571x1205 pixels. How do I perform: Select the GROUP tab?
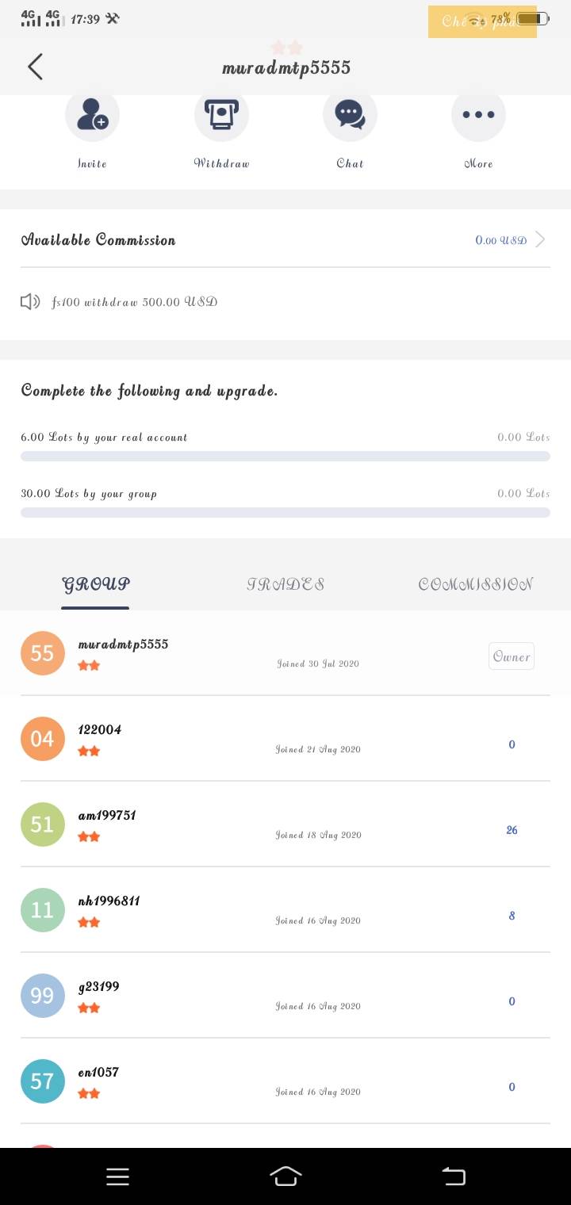point(95,584)
